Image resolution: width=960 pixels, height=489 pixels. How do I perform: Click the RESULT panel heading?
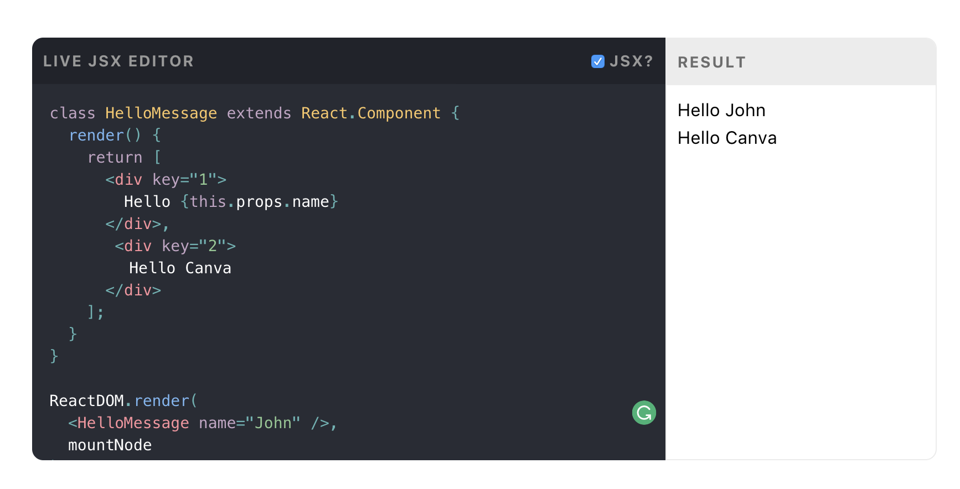pos(711,63)
